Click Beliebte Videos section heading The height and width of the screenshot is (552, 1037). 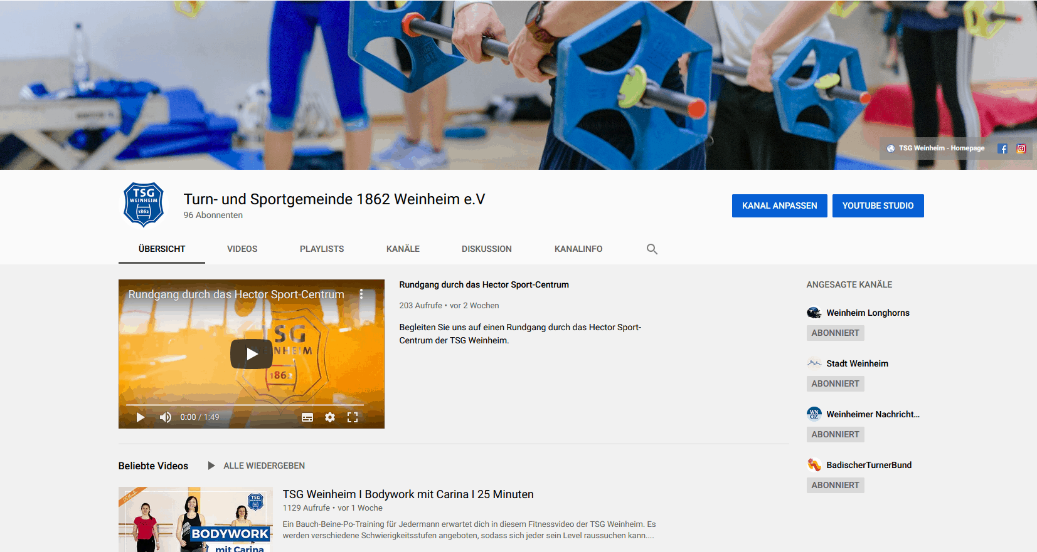point(154,466)
